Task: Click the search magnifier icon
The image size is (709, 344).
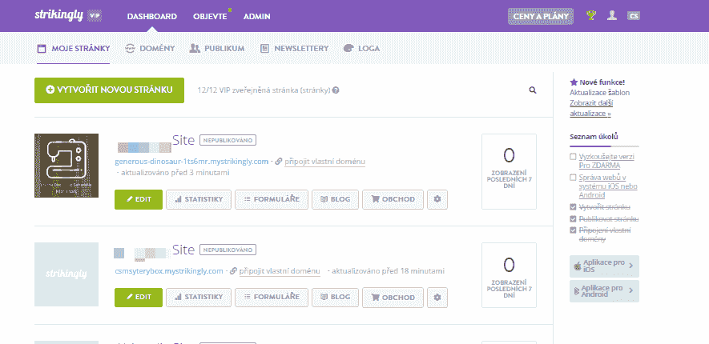Action: (533, 90)
